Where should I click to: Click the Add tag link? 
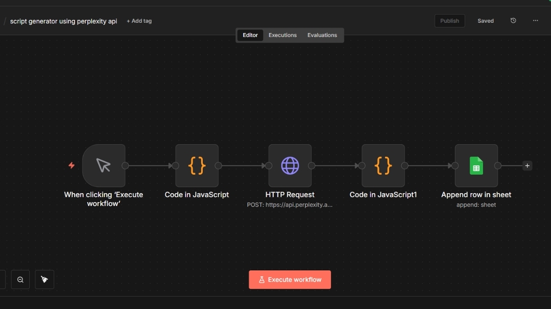(x=139, y=21)
